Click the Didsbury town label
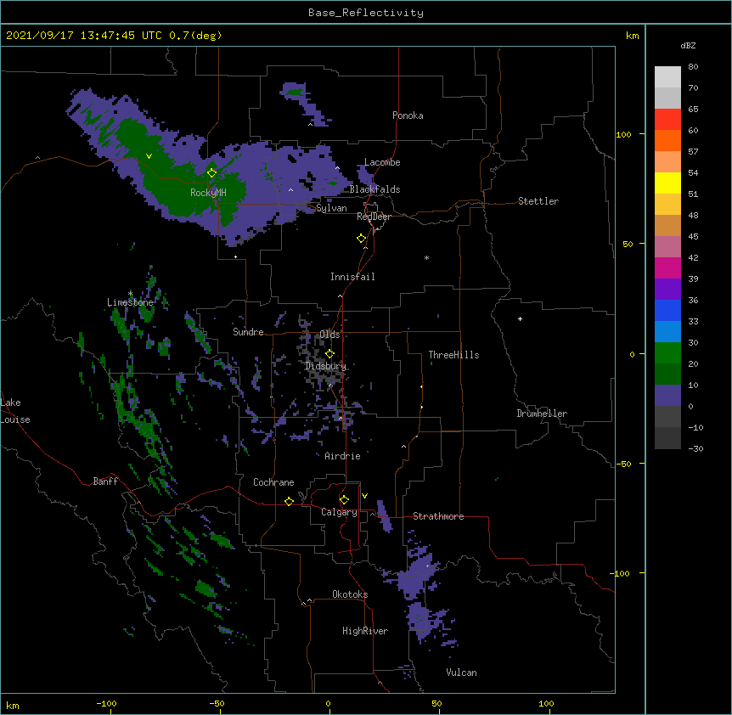 pos(326,366)
